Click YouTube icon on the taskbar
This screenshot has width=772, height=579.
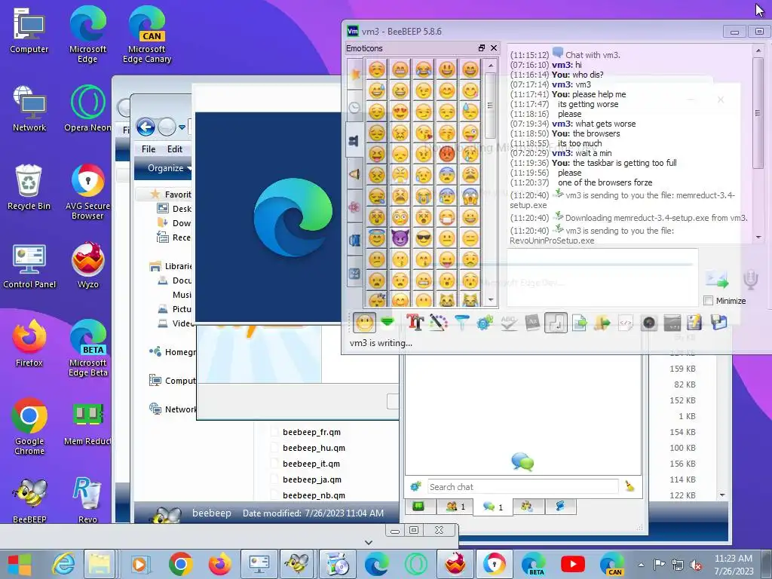(573, 564)
